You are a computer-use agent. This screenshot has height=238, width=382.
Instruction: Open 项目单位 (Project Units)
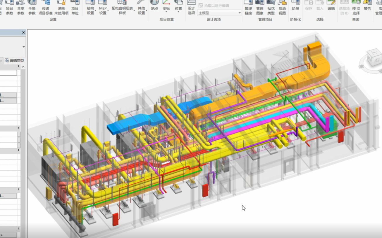point(75,8)
